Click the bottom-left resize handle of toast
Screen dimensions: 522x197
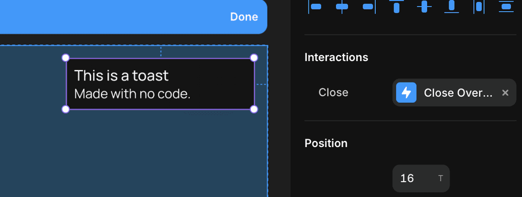[66, 109]
